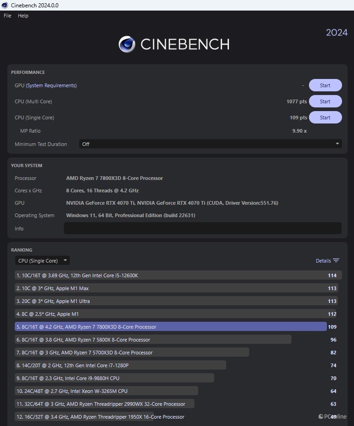Click the Cinebench title bar app icon
Screen dimensions: 354x426
(x=5, y=5)
